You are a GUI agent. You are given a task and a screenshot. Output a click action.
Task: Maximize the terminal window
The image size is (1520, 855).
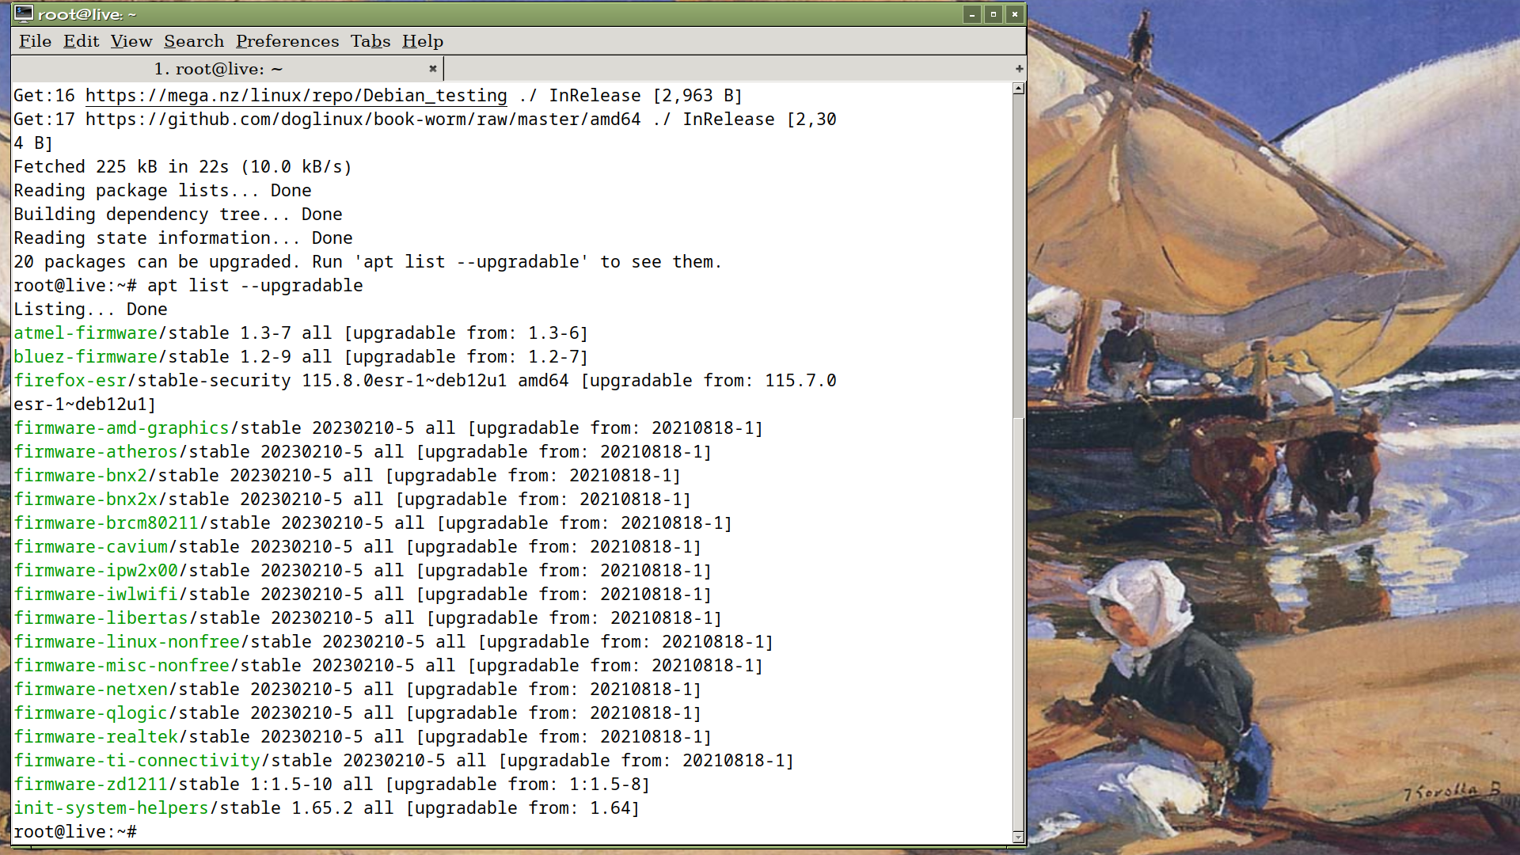(994, 14)
